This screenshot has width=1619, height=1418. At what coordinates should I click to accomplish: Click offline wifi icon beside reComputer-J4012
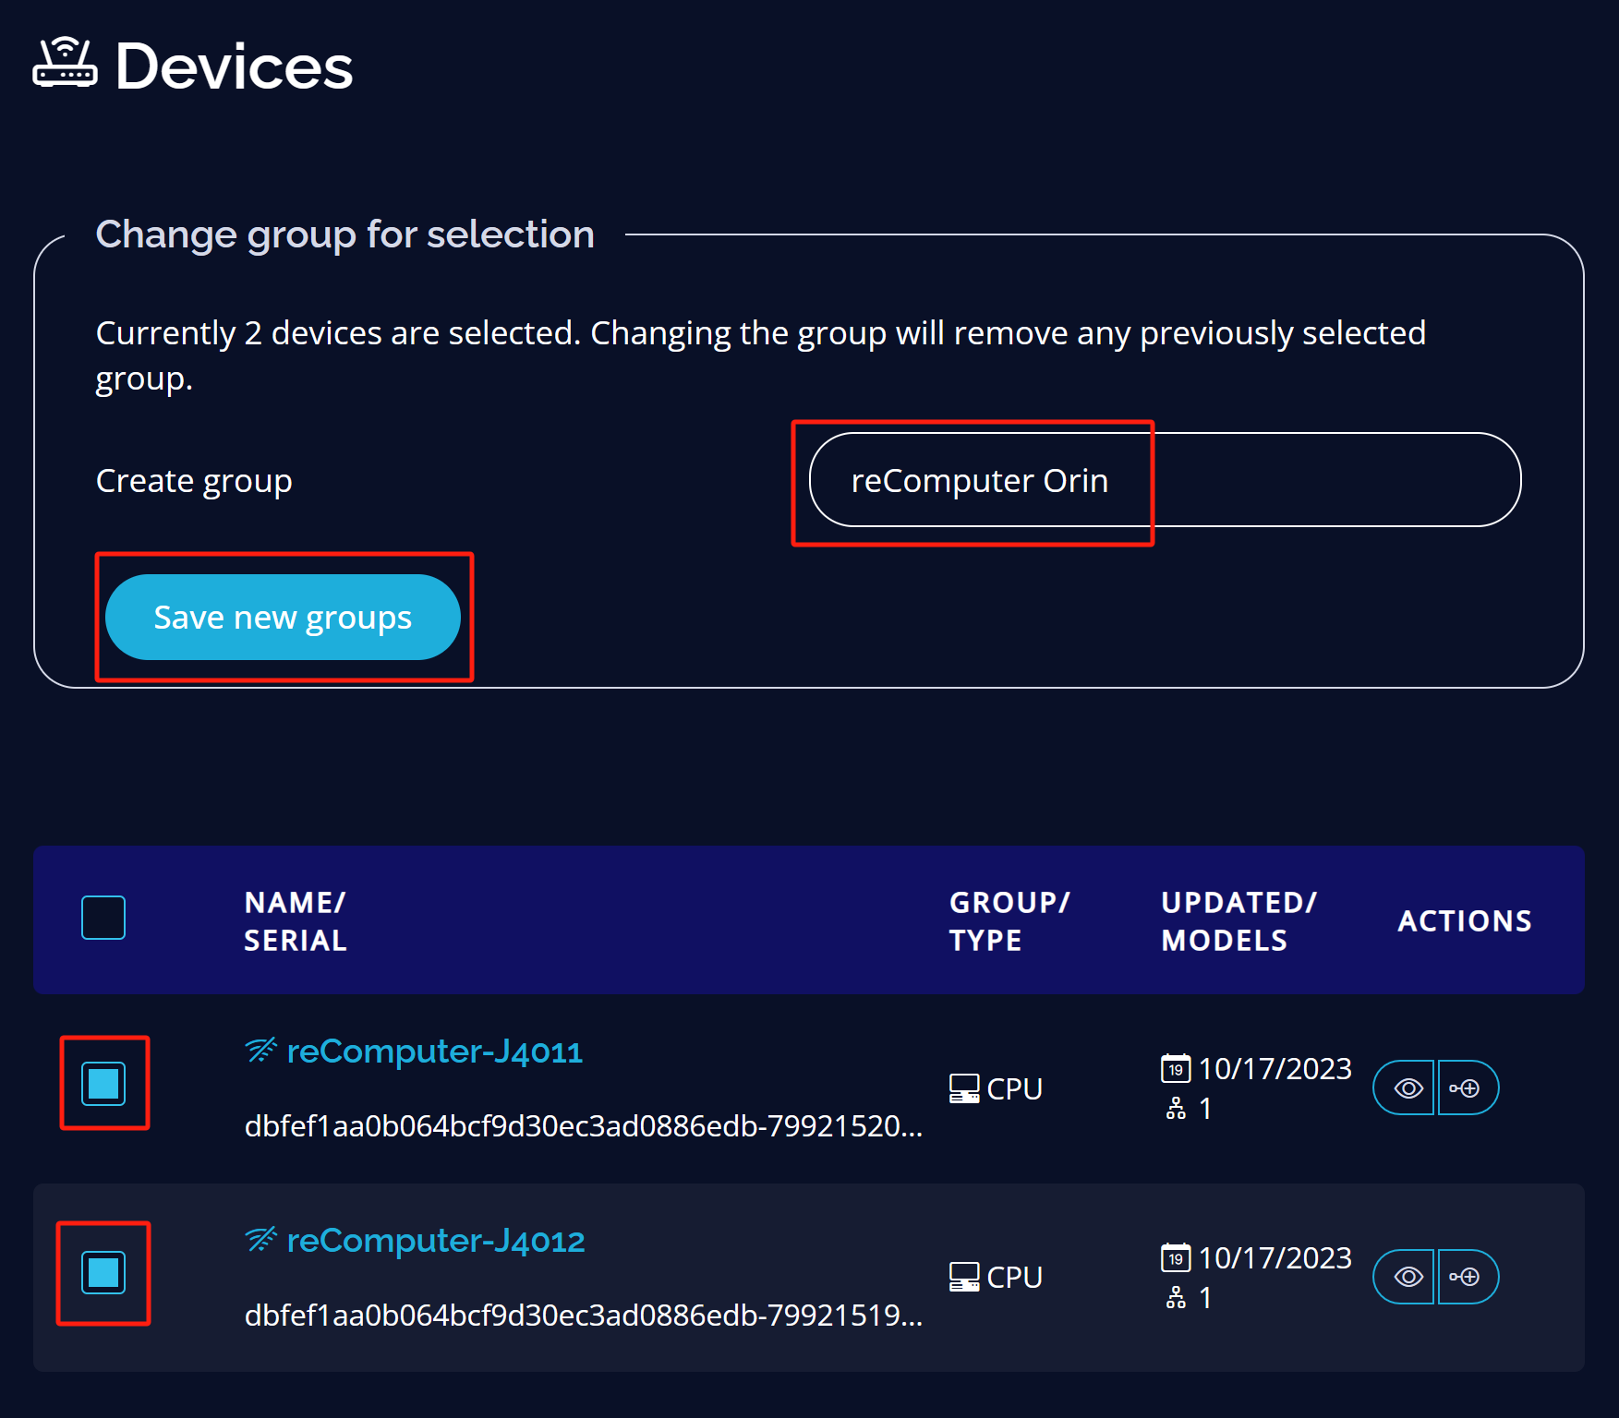261,1240
